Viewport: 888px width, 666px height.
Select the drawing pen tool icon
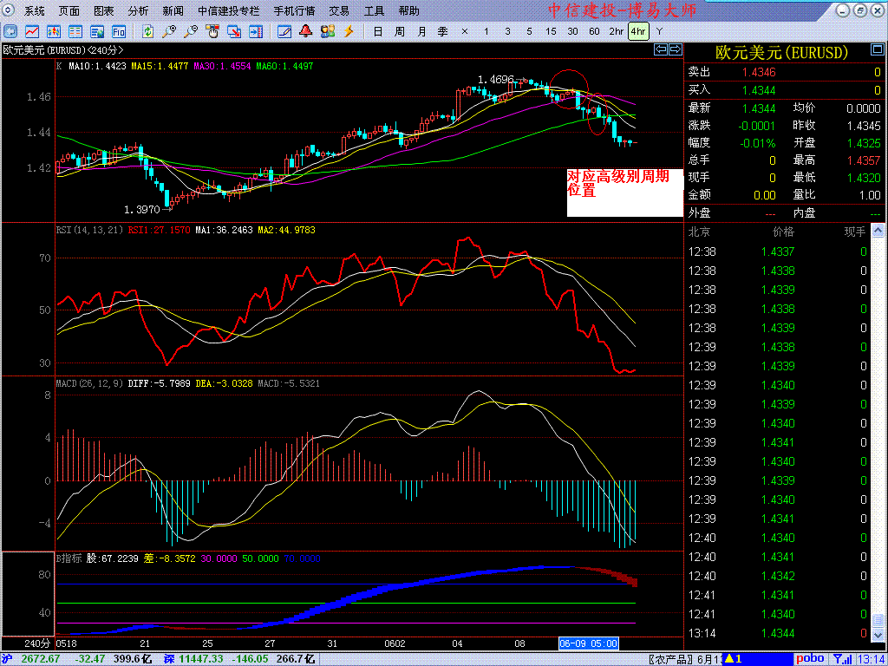284,31
